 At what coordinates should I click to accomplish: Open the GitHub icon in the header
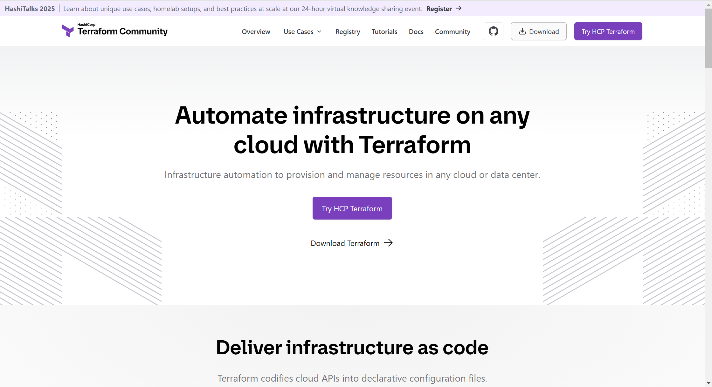pyautogui.click(x=493, y=31)
